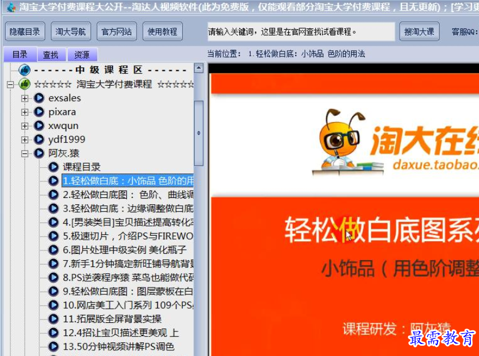Click the tree panel scrollbar thumb
The width and height of the screenshot is (479, 356).
point(199,133)
